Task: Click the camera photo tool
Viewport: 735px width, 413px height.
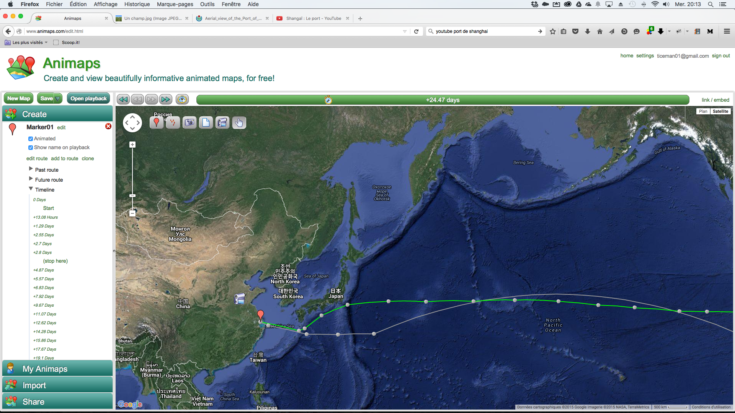Action: (x=189, y=122)
